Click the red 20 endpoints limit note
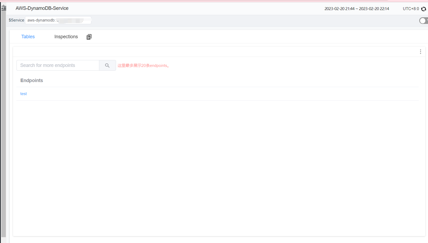Viewport: 428px width, 243px height. click(143, 66)
